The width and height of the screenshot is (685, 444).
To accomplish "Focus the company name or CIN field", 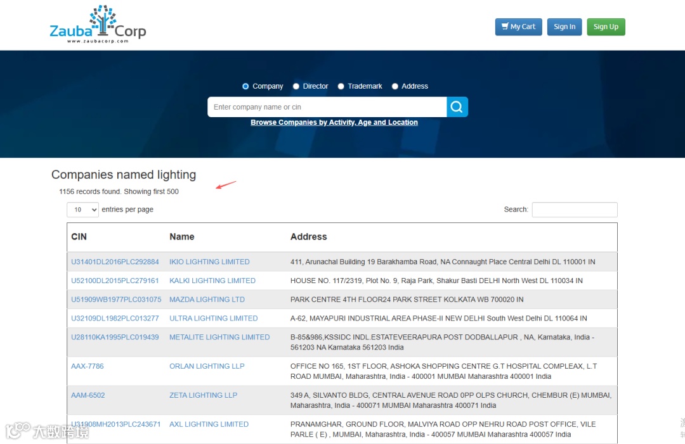I will pyautogui.click(x=327, y=107).
